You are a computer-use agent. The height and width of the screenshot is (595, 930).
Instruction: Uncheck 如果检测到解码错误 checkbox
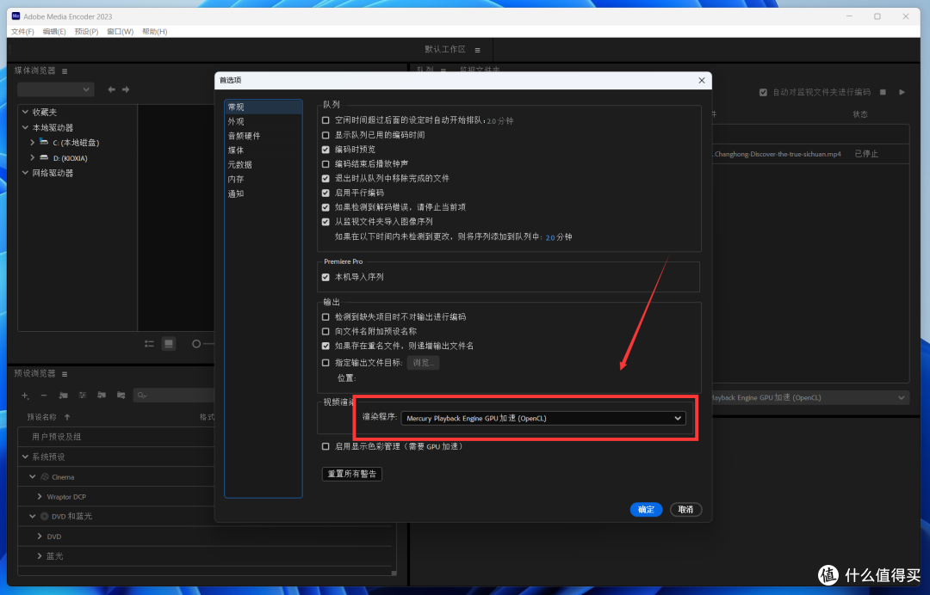click(325, 207)
